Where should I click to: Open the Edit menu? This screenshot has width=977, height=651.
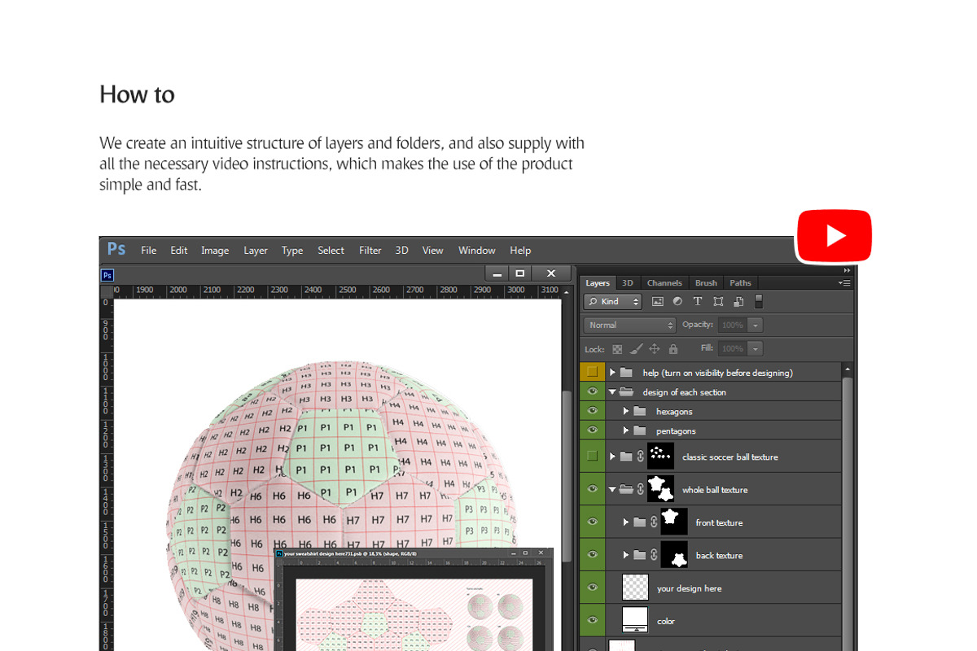coord(179,250)
